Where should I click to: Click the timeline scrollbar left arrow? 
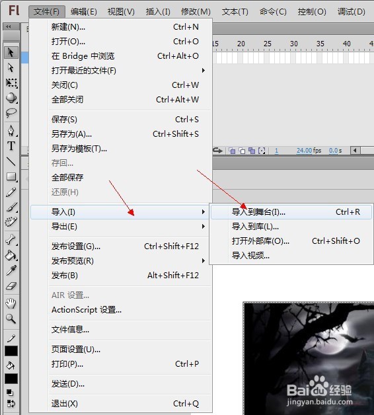pyautogui.click(x=355, y=151)
